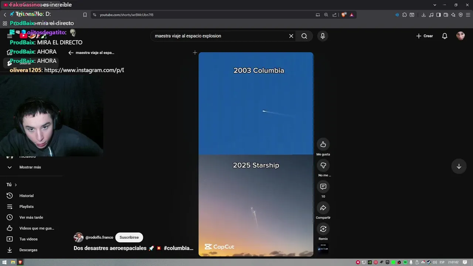The image size is (473, 266).
Task: Open Brave Rewards triangle icon
Action: 351,15
